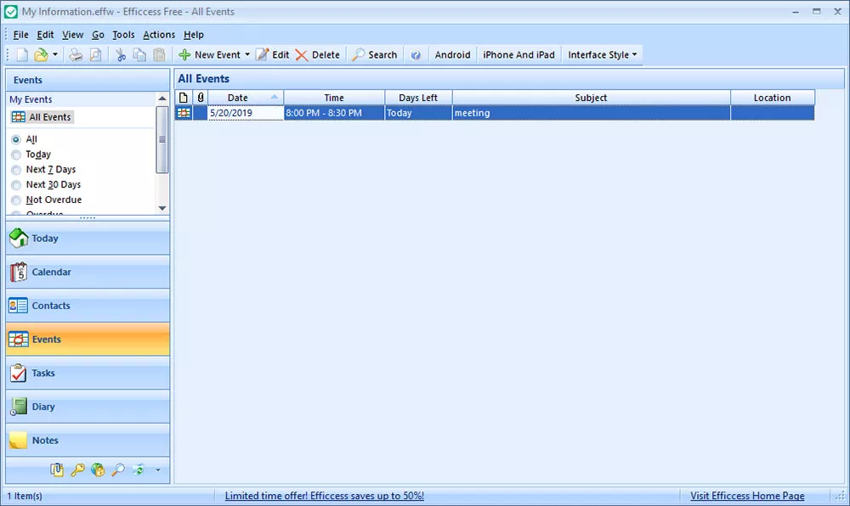Click the Time column header
This screenshot has height=506, width=850.
(x=334, y=98)
